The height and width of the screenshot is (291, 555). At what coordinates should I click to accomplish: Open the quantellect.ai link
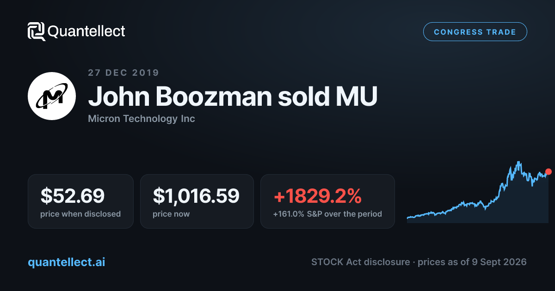tap(67, 262)
